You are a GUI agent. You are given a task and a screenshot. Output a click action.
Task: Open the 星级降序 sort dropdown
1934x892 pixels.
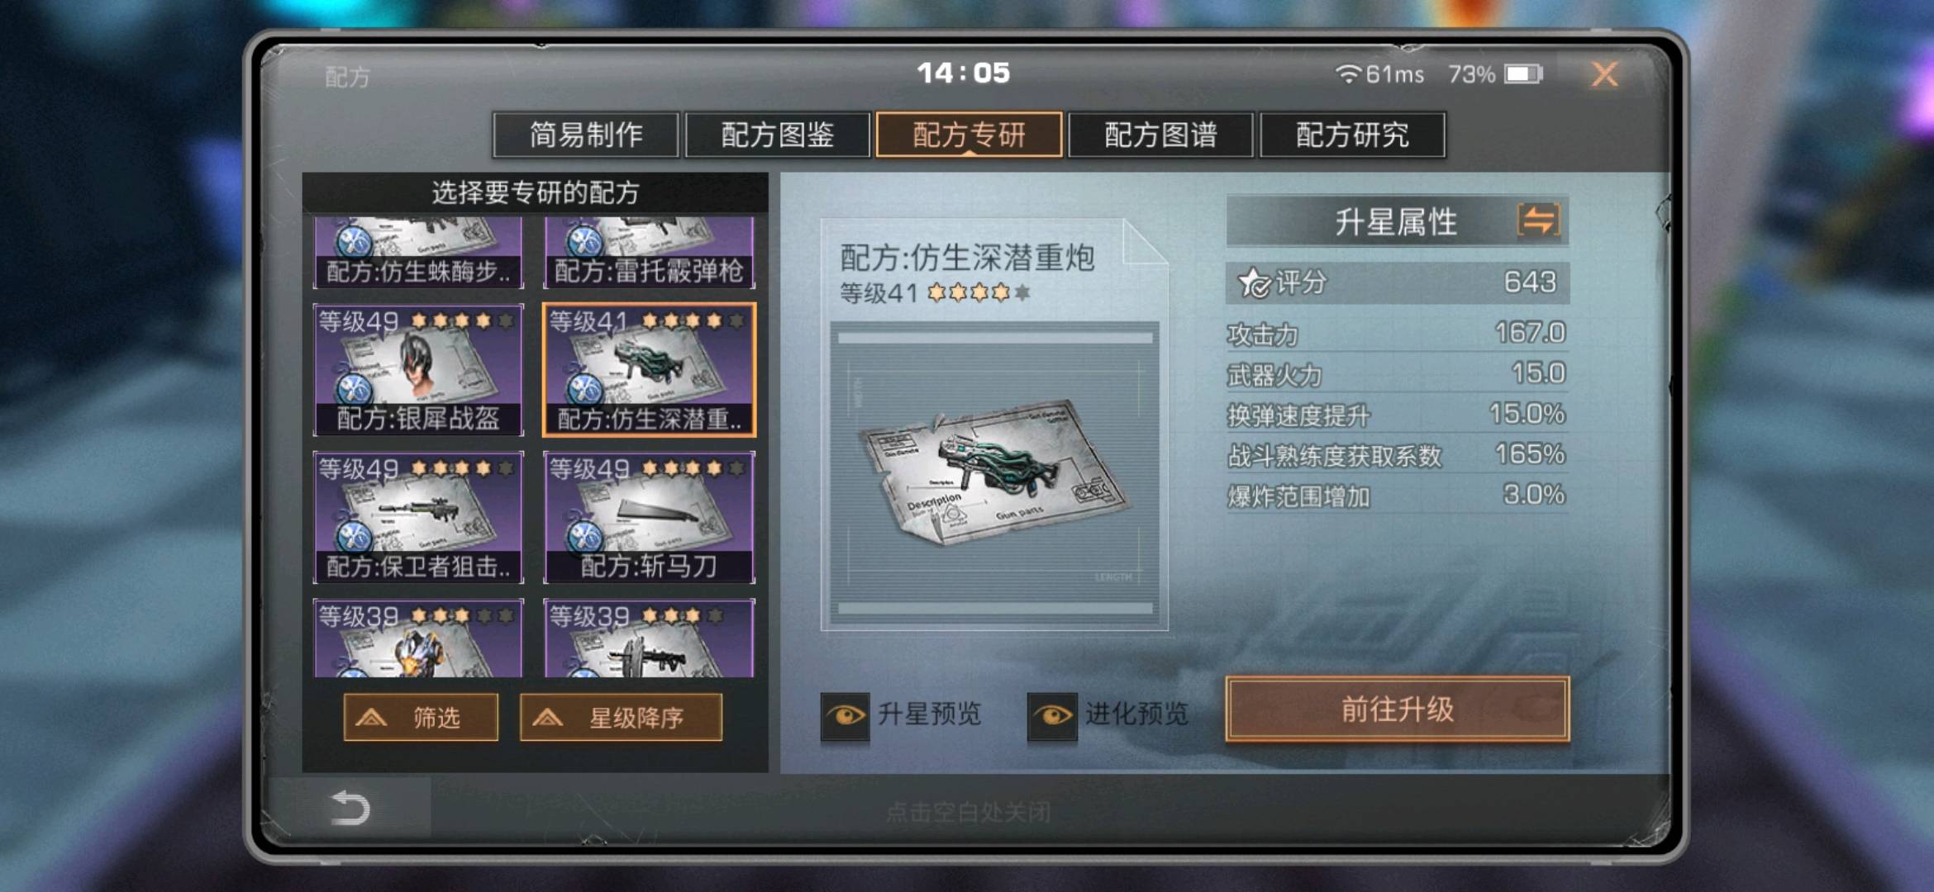tap(621, 717)
